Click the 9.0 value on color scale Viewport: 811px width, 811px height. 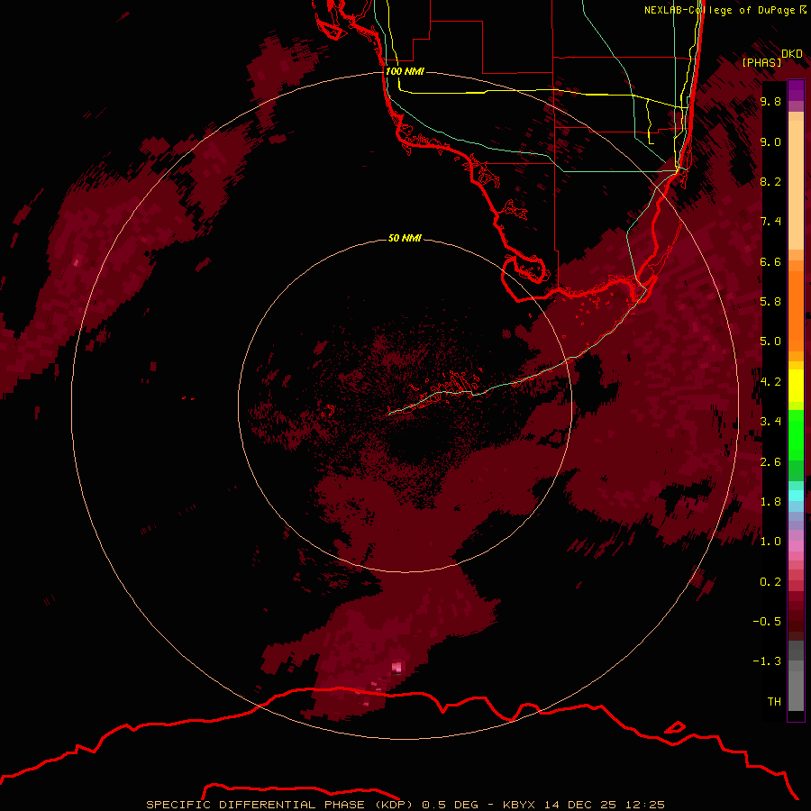coord(770,141)
